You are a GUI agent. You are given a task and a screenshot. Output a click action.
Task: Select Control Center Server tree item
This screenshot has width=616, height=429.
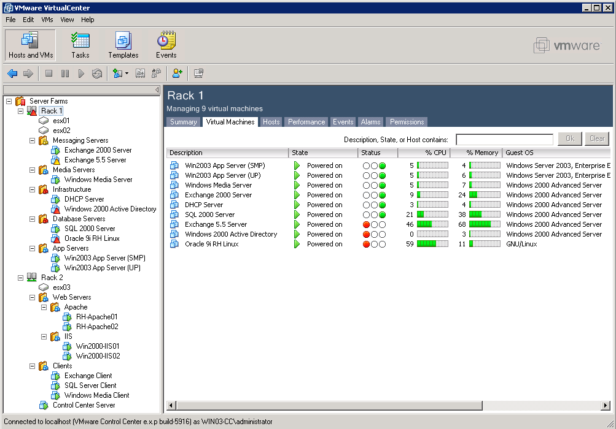point(84,405)
